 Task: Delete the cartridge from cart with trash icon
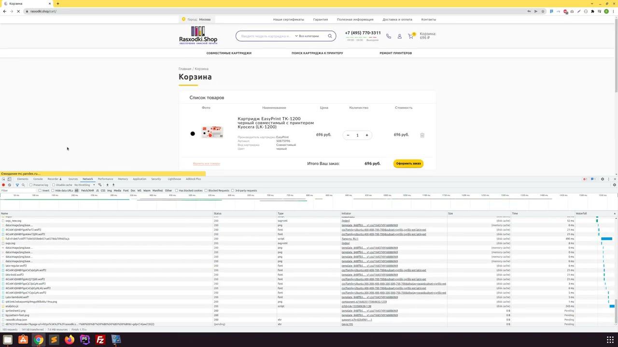(422, 135)
